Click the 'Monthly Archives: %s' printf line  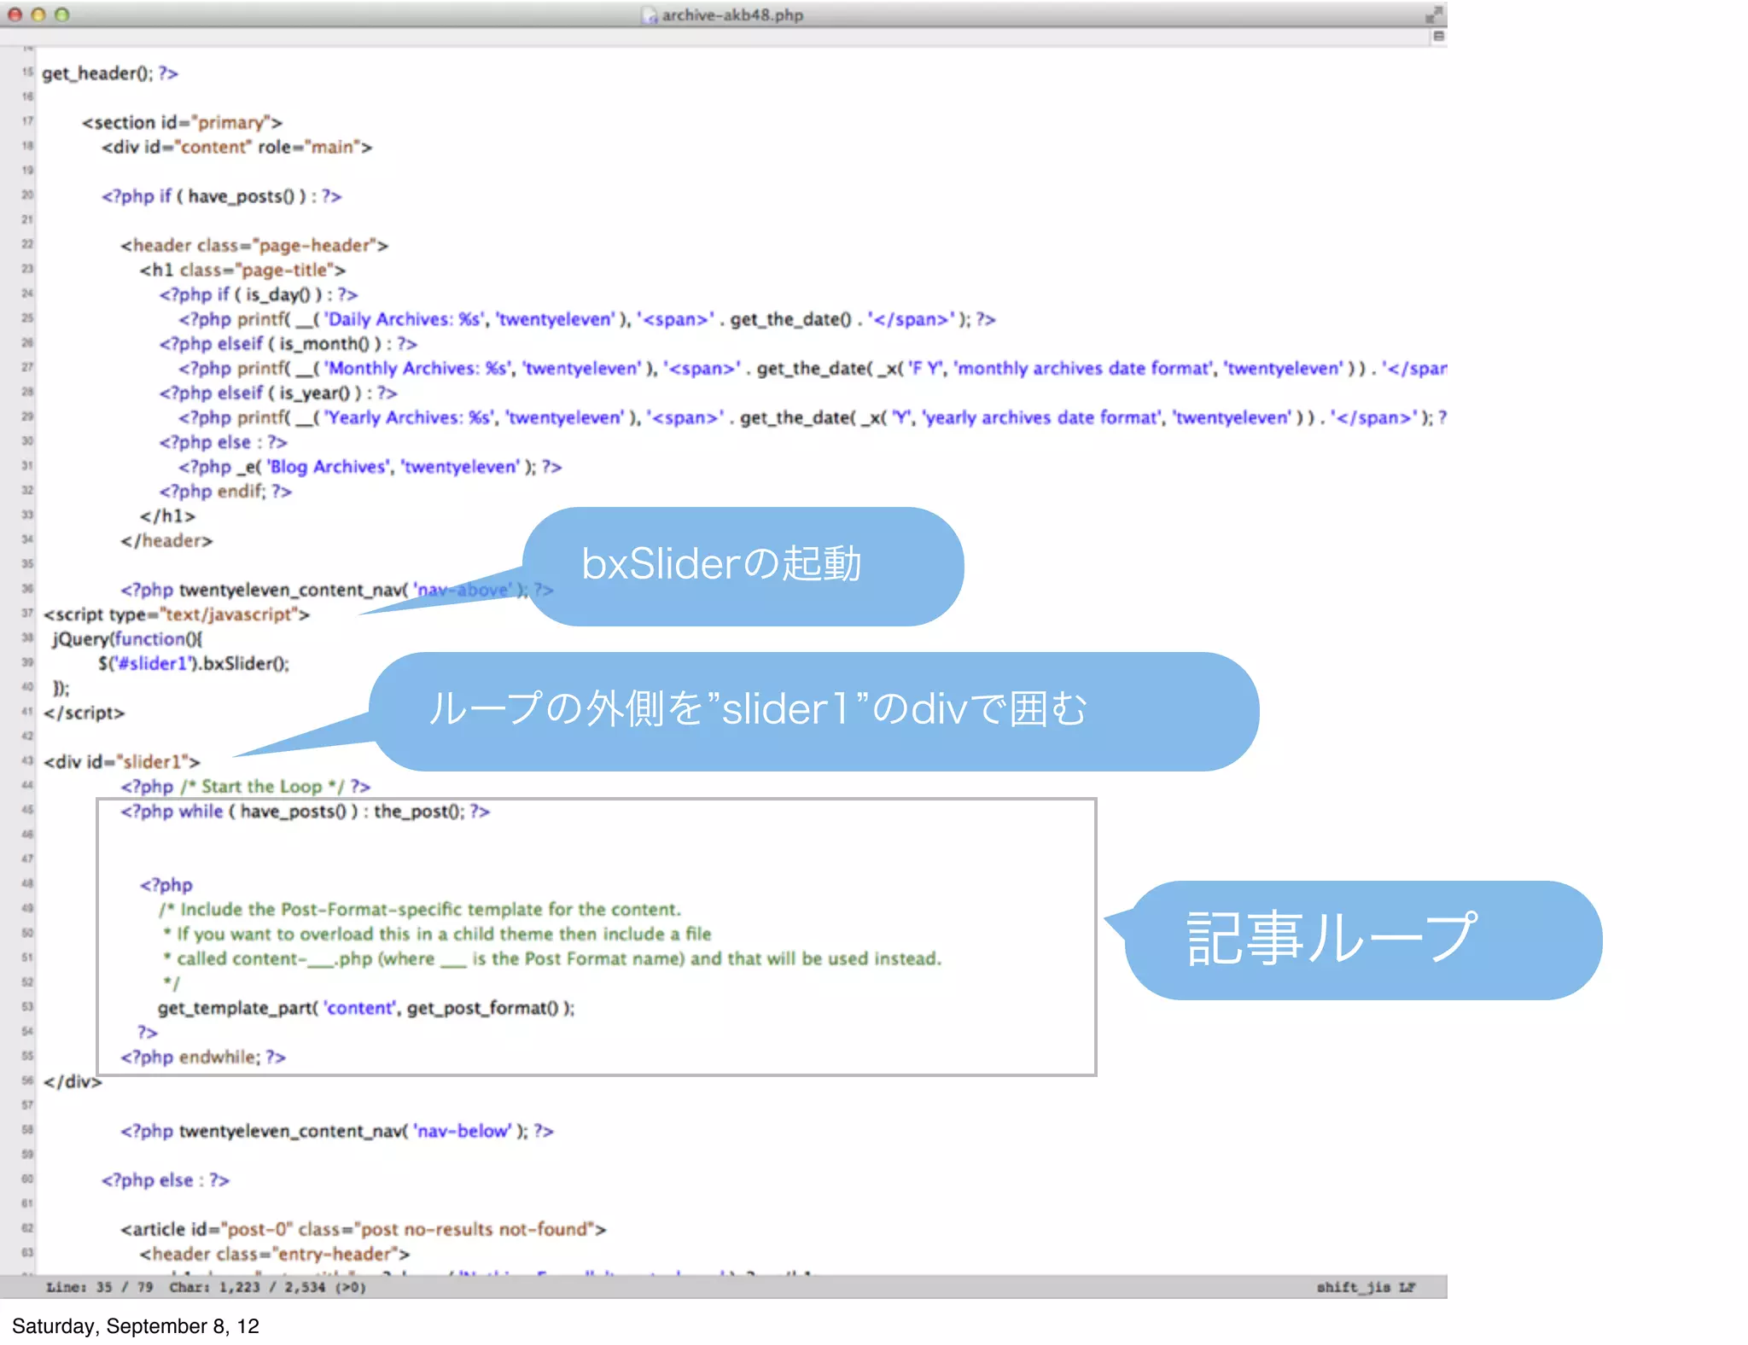coord(812,369)
